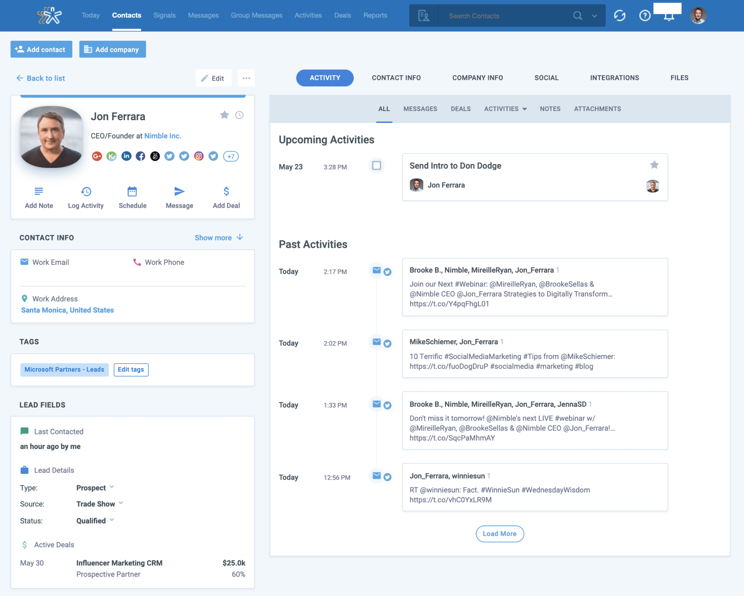Open Jon Ferrara's AngelList profile icon
The width and height of the screenshot is (744, 596).
(x=155, y=156)
